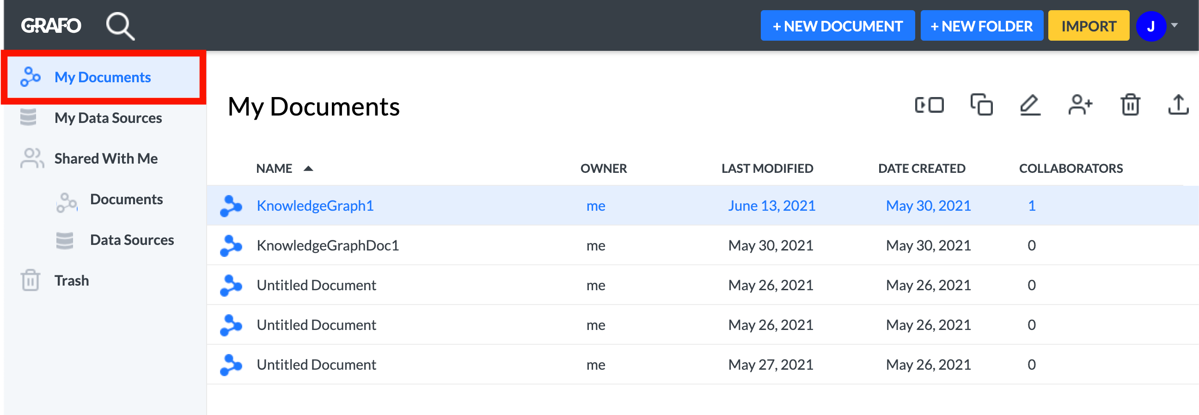The width and height of the screenshot is (1199, 415).
Task: Click the Shared With Me people icon
Action: click(x=31, y=158)
